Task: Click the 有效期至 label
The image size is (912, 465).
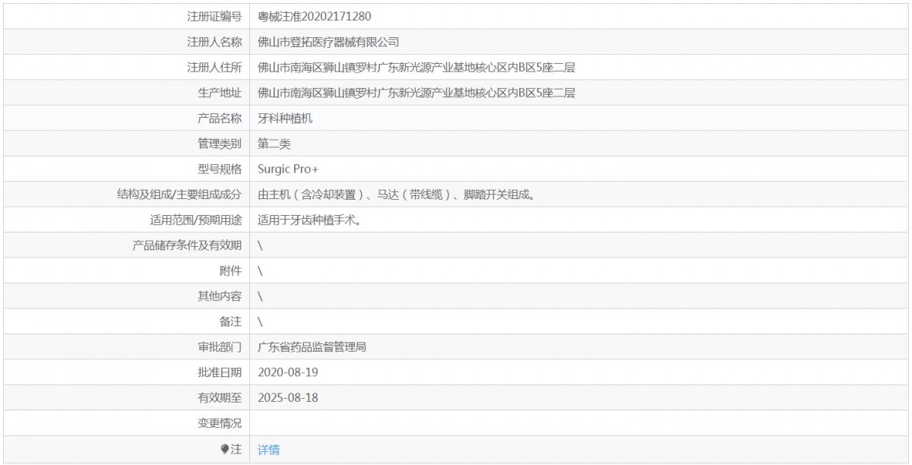Action: click(x=220, y=397)
